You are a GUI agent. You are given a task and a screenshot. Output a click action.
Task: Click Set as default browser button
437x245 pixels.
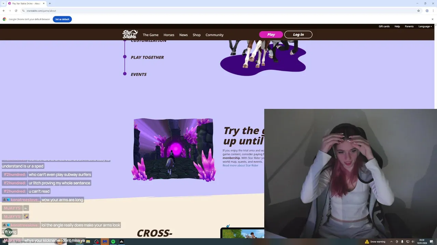tap(62, 19)
